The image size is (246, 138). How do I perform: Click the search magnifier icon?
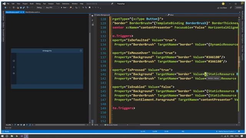[112, 3]
